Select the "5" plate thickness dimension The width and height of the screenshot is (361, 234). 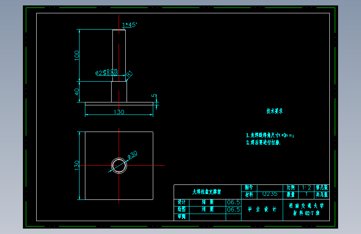click(x=154, y=96)
